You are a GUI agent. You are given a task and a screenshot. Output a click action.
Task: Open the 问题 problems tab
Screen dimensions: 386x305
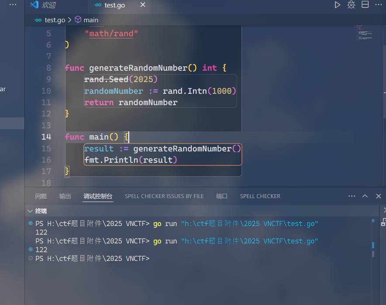(41, 196)
